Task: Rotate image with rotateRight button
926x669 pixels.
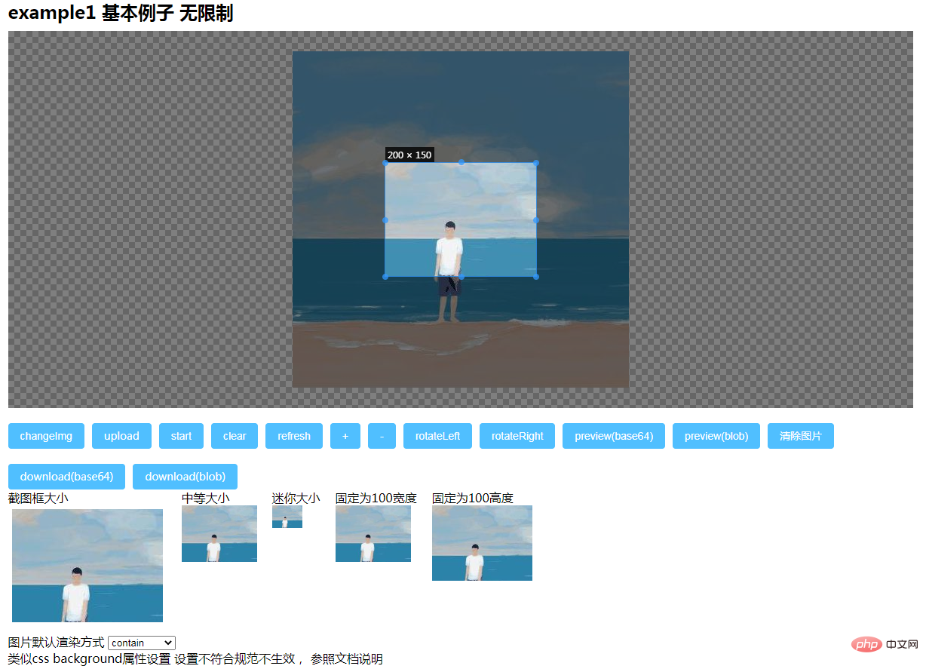Action: pos(517,436)
